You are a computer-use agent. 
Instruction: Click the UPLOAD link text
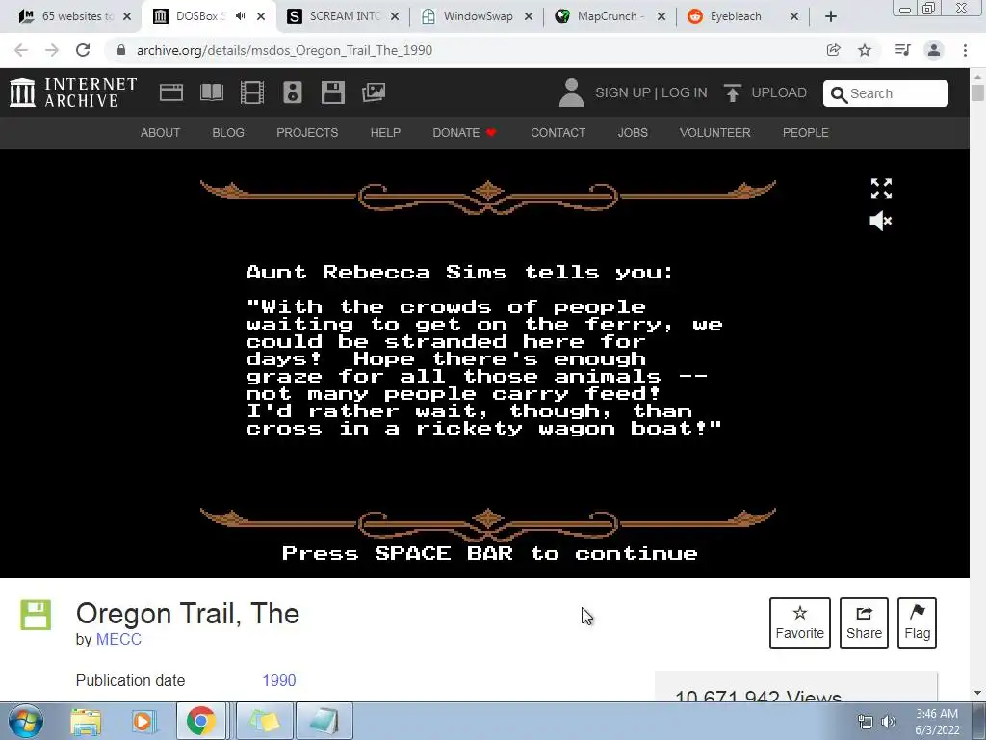coord(779,92)
